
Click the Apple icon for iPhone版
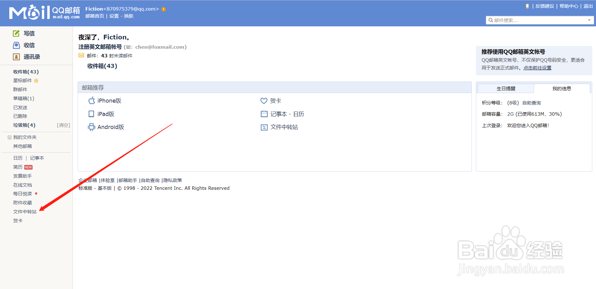coord(92,100)
